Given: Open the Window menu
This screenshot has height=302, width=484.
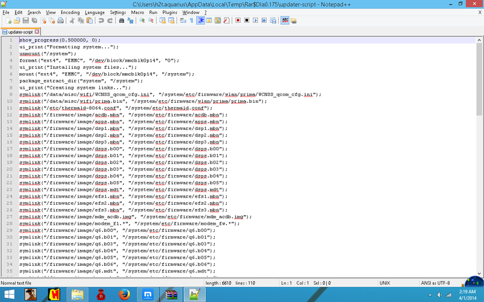Looking at the screenshot, I should pyautogui.click(x=191, y=12).
